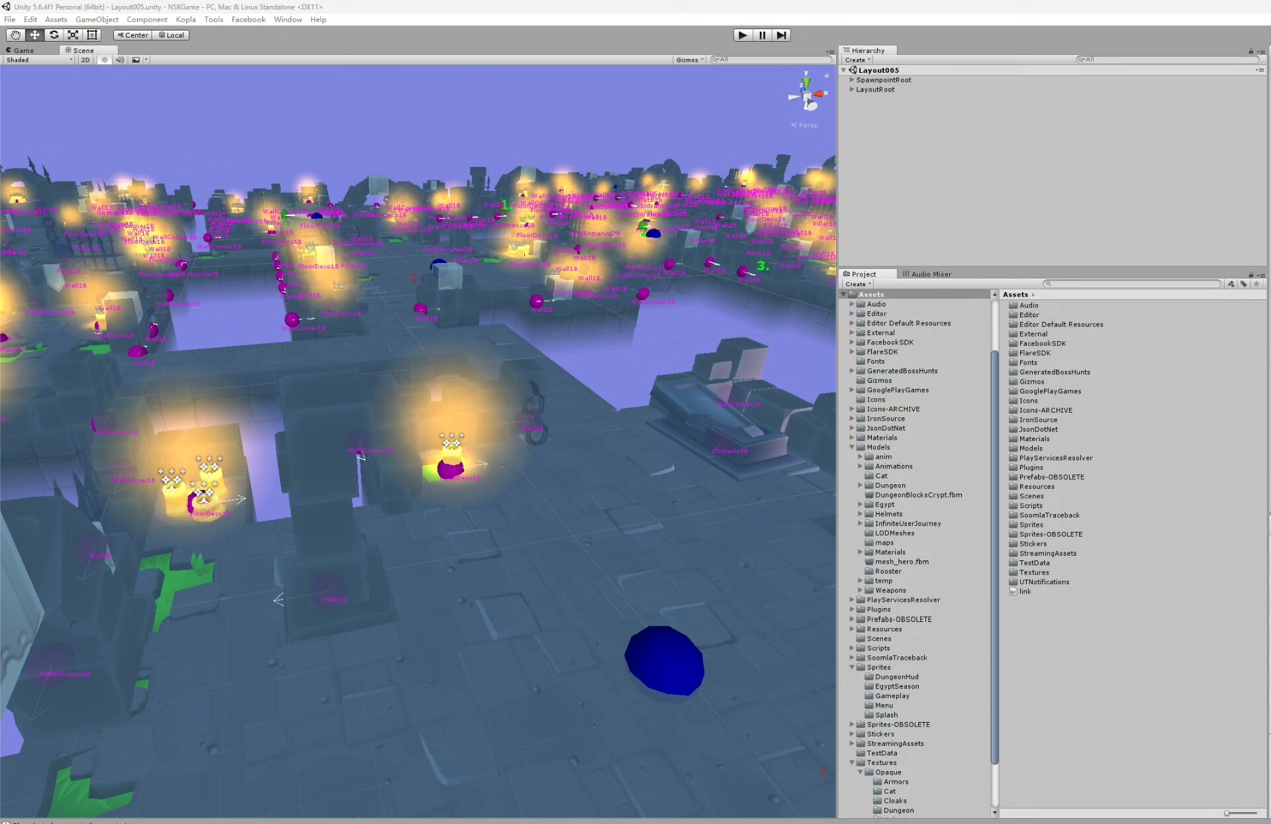Click the Step frame button
Image resolution: width=1271 pixels, height=824 pixels.
click(781, 35)
